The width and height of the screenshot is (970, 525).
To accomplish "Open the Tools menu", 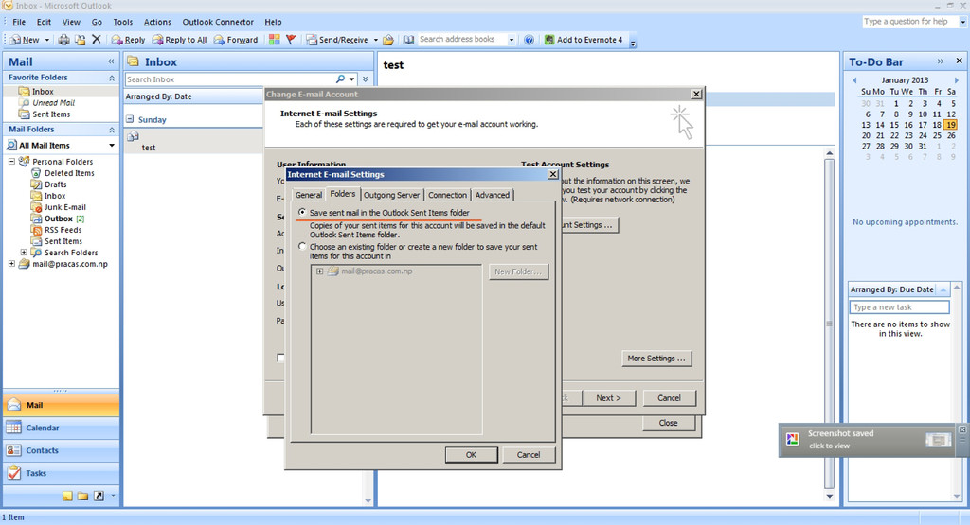I will point(122,22).
